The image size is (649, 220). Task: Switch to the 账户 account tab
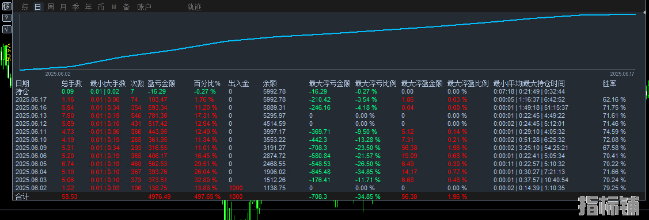(x=144, y=7)
